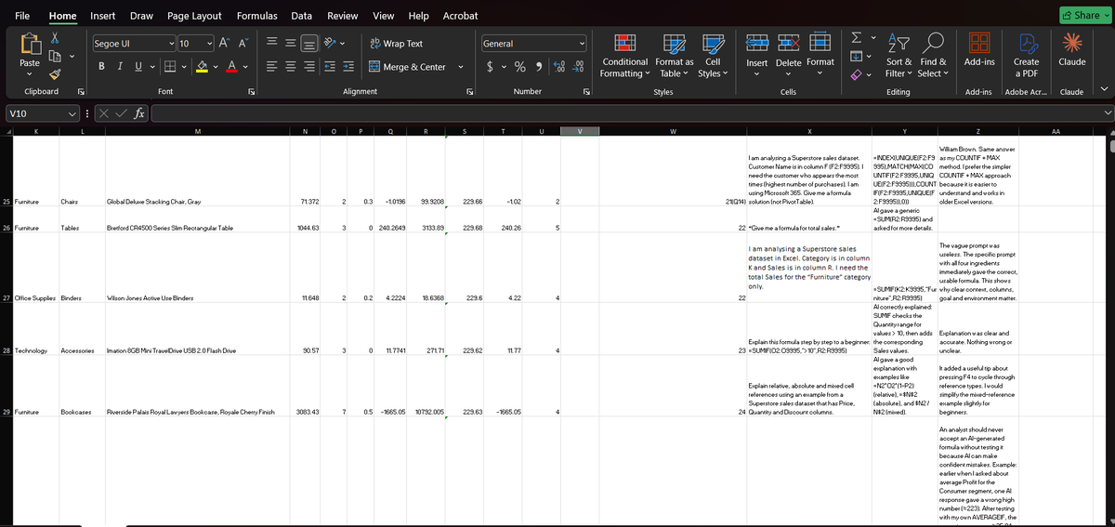1115x527 pixels.
Task: Click the Decrease Decimal icon
Action: (x=577, y=66)
